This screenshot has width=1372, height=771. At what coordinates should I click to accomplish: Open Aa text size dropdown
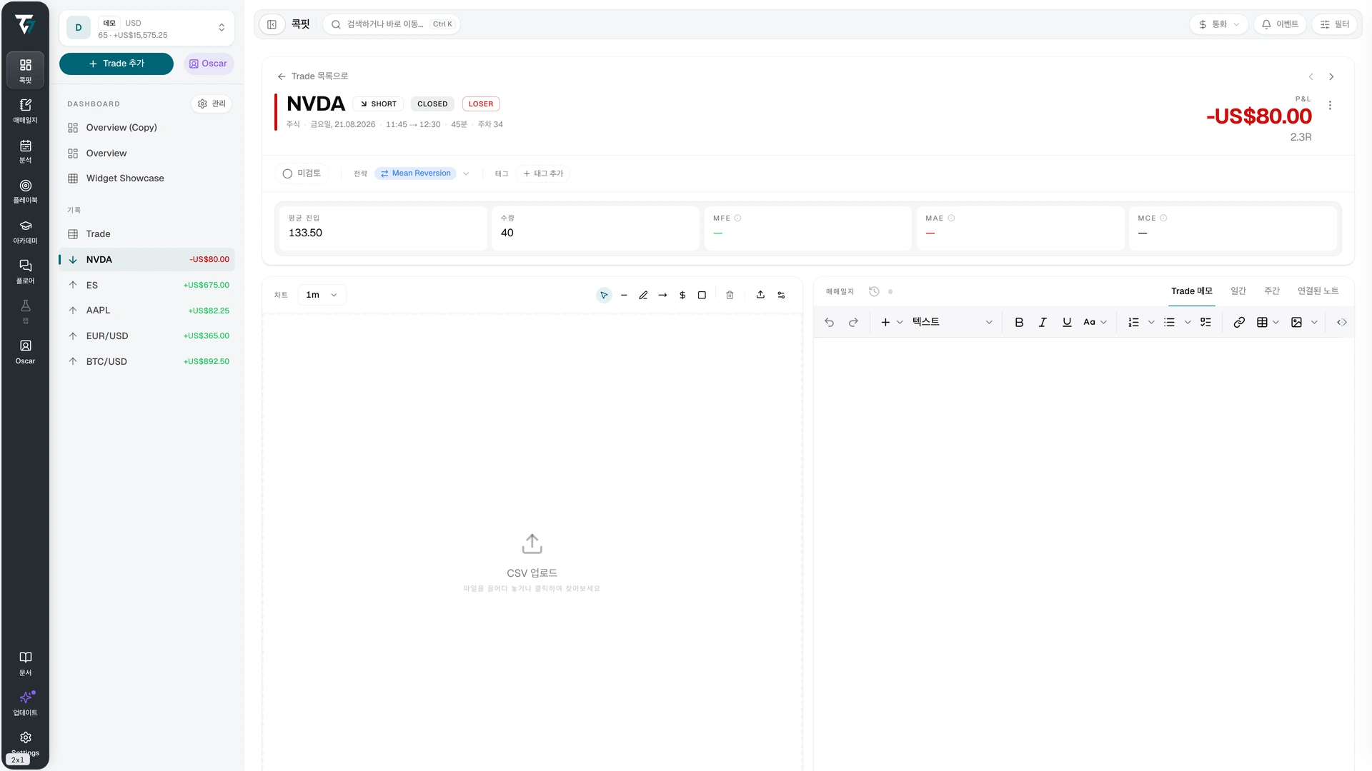(x=1095, y=323)
